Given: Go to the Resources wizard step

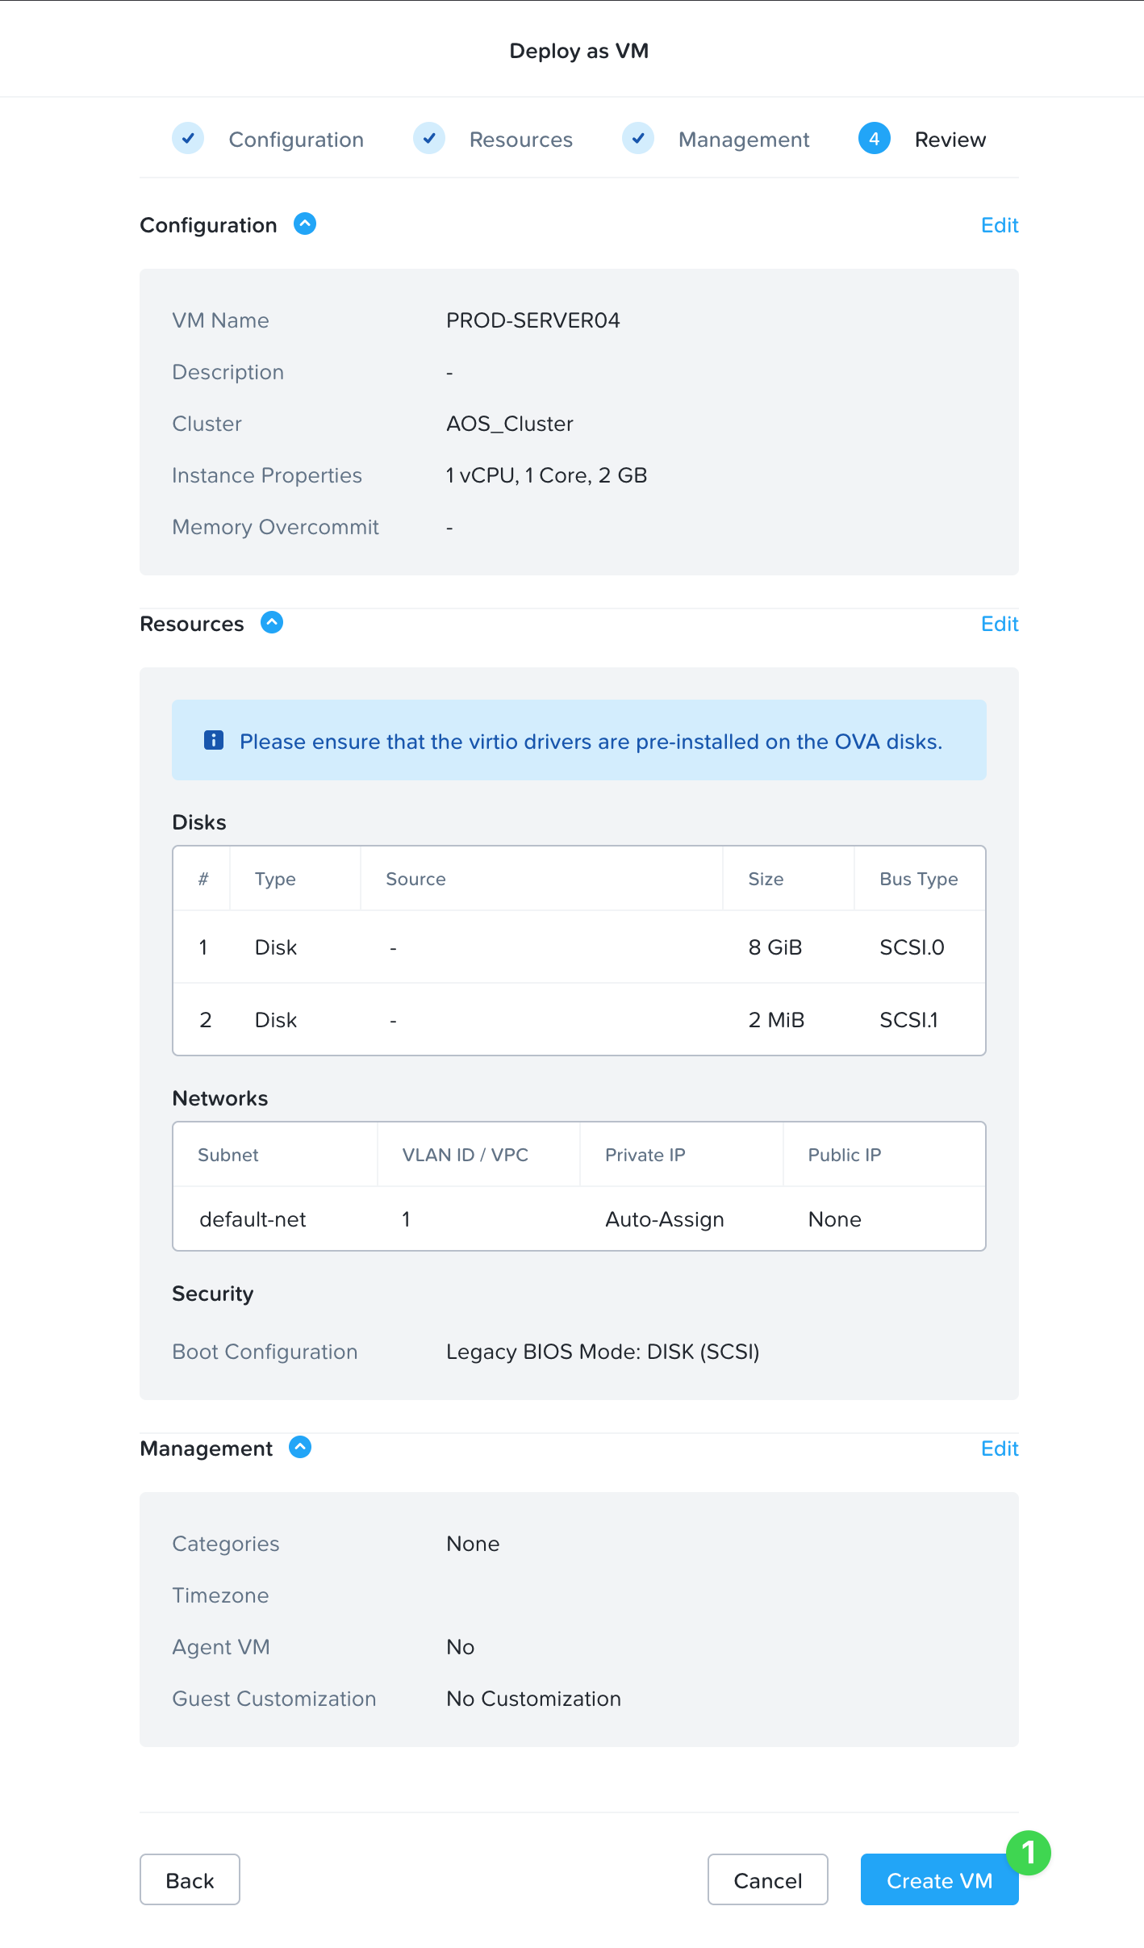Looking at the screenshot, I should pos(521,140).
